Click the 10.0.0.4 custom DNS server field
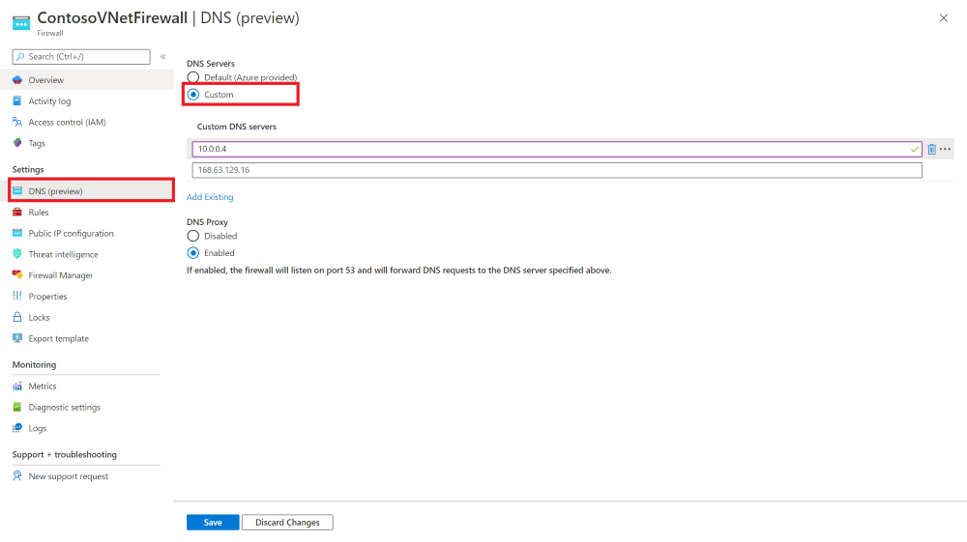The image size is (967, 542). [557, 149]
